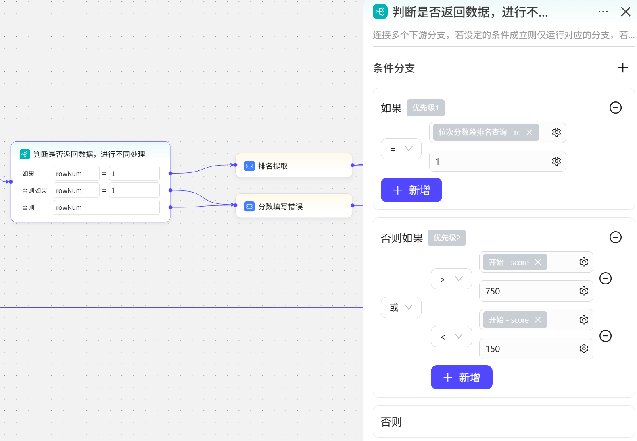This screenshot has height=441, width=637.
Task: Open settings gear for value 750
Action: point(583,291)
